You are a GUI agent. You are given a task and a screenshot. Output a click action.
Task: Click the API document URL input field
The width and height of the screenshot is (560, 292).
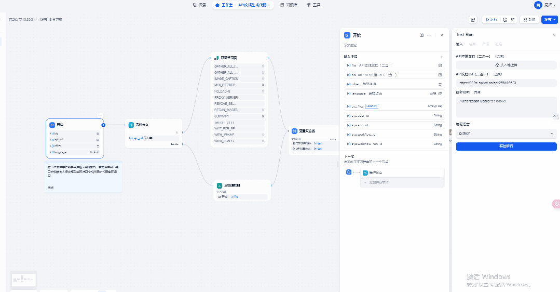[506, 83]
